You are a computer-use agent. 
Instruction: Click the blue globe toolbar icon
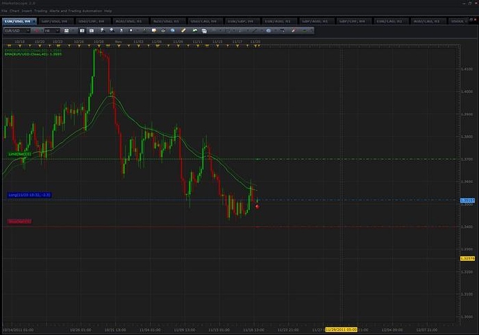(173, 31)
